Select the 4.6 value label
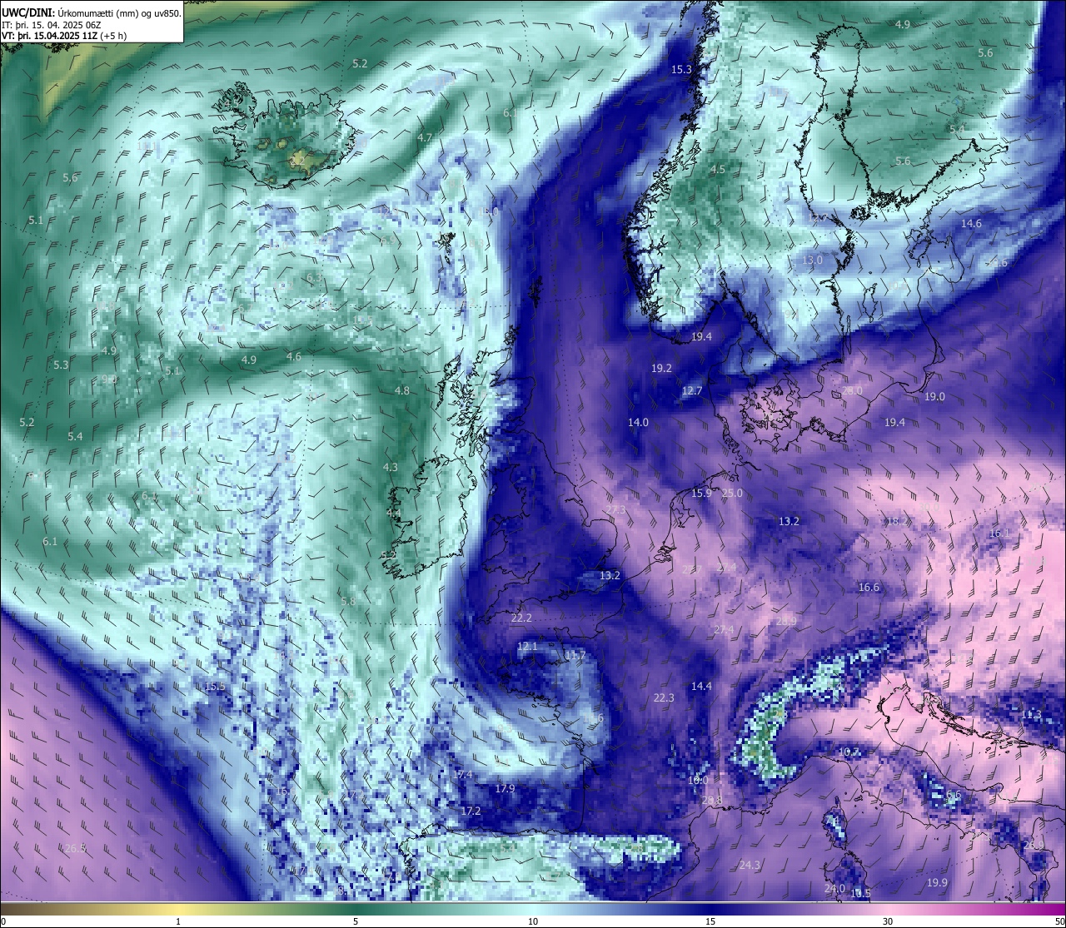Viewport: 1066px width, 928px height. pos(294,357)
